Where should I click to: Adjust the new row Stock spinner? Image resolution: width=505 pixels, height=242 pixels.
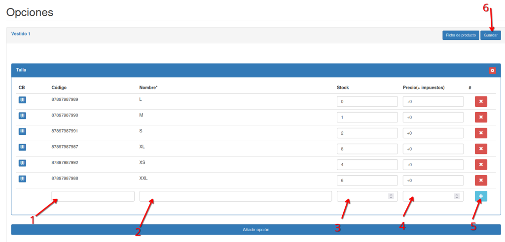391,196
